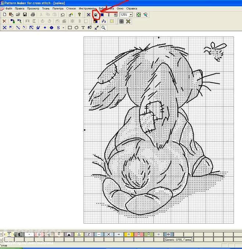Switch to the red-circled symbol view mode
The height and width of the screenshot is (249, 242).
[96, 15]
